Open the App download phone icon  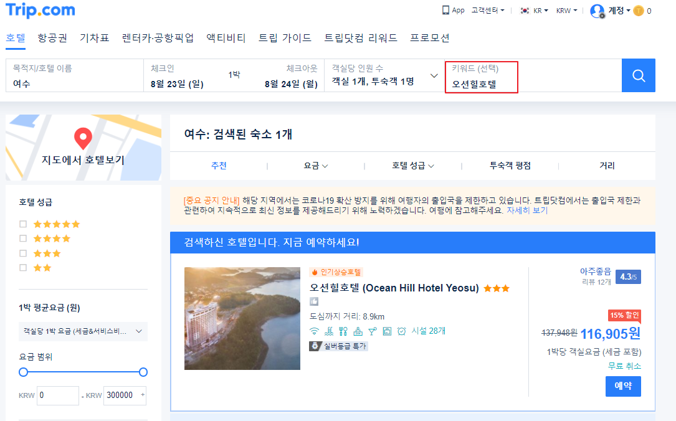445,10
